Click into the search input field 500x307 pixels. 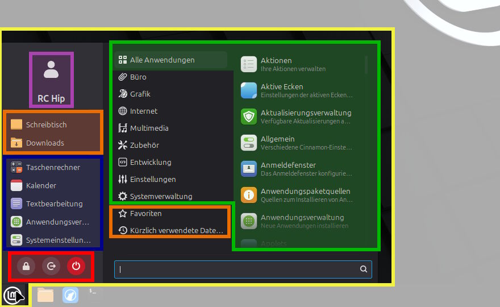coord(243,269)
